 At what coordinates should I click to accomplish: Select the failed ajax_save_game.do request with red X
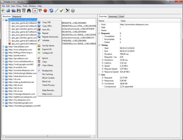point(24,44)
